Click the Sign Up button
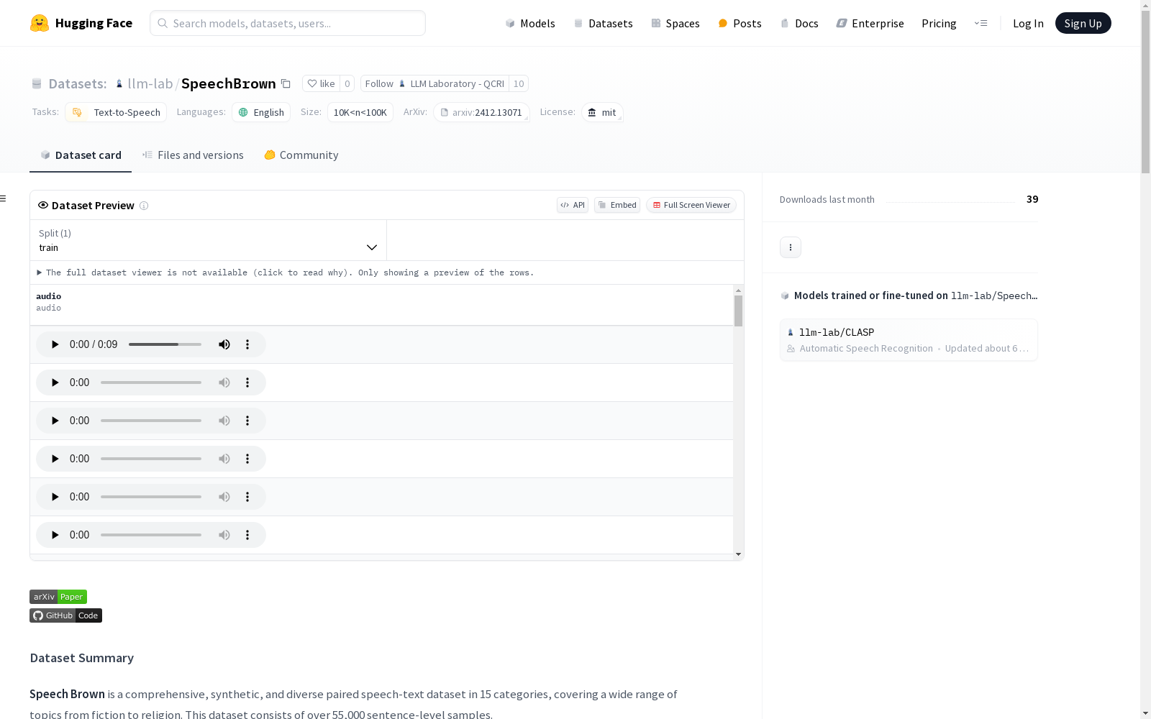Screen dimensions: 1151x719 click(1083, 23)
